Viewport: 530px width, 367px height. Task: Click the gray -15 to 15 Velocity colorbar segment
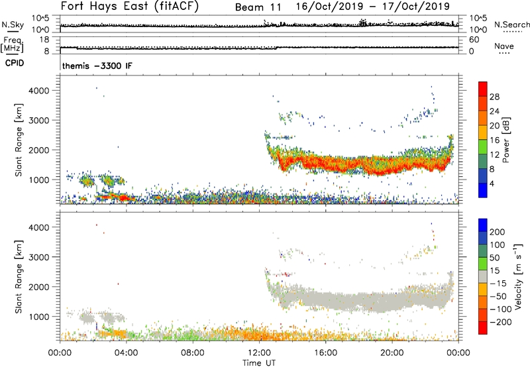(483, 276)
